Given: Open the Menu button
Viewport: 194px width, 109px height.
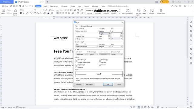Looking at the screenshot, I should coord(5,6).
